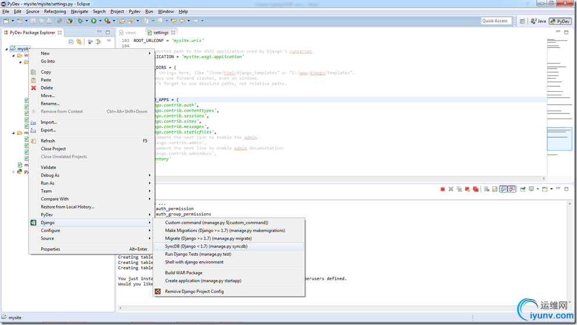Click the green Run button icon
The image size is (577, 325).
(94, 21)
